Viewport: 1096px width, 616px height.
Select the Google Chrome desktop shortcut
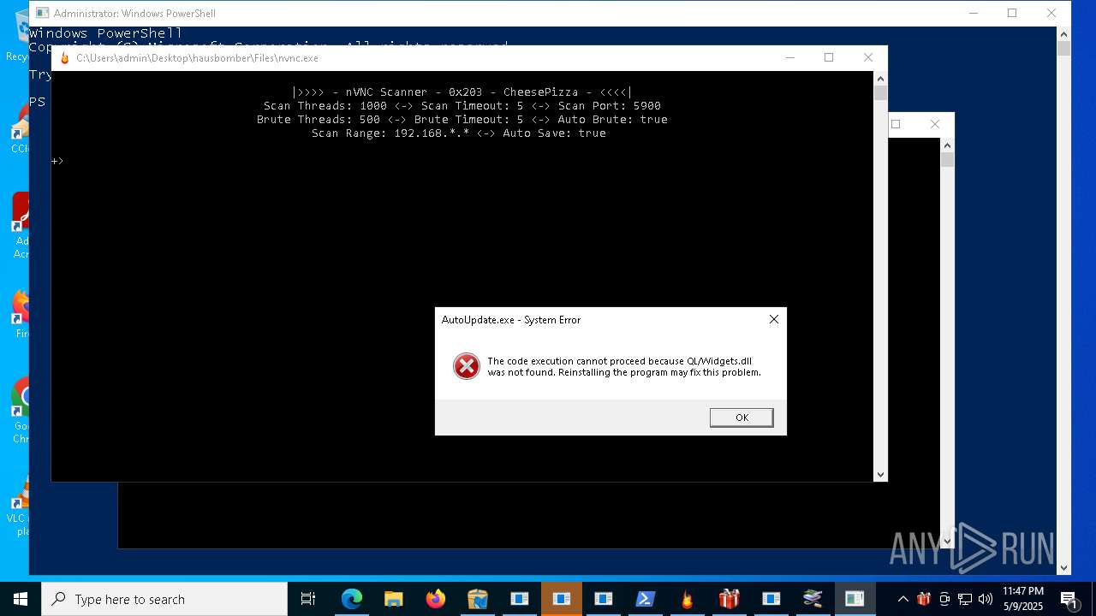tap(21, 411)
